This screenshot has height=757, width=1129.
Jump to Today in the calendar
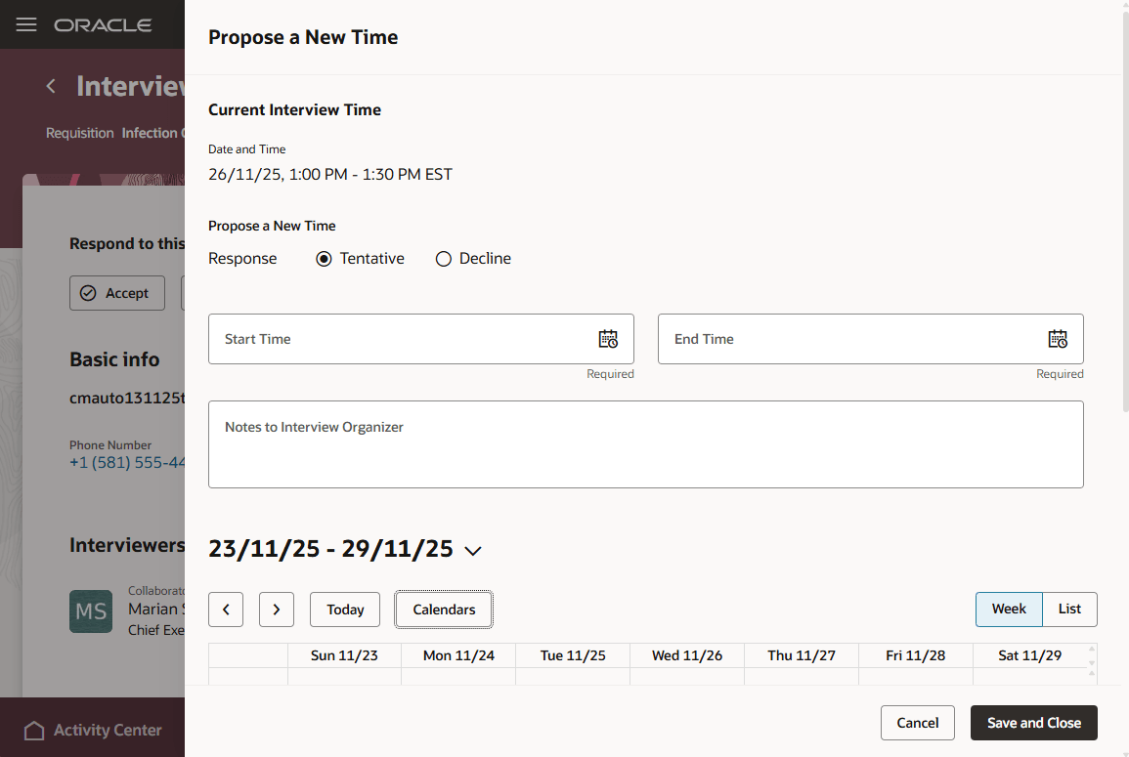click(x=344, y=609)
